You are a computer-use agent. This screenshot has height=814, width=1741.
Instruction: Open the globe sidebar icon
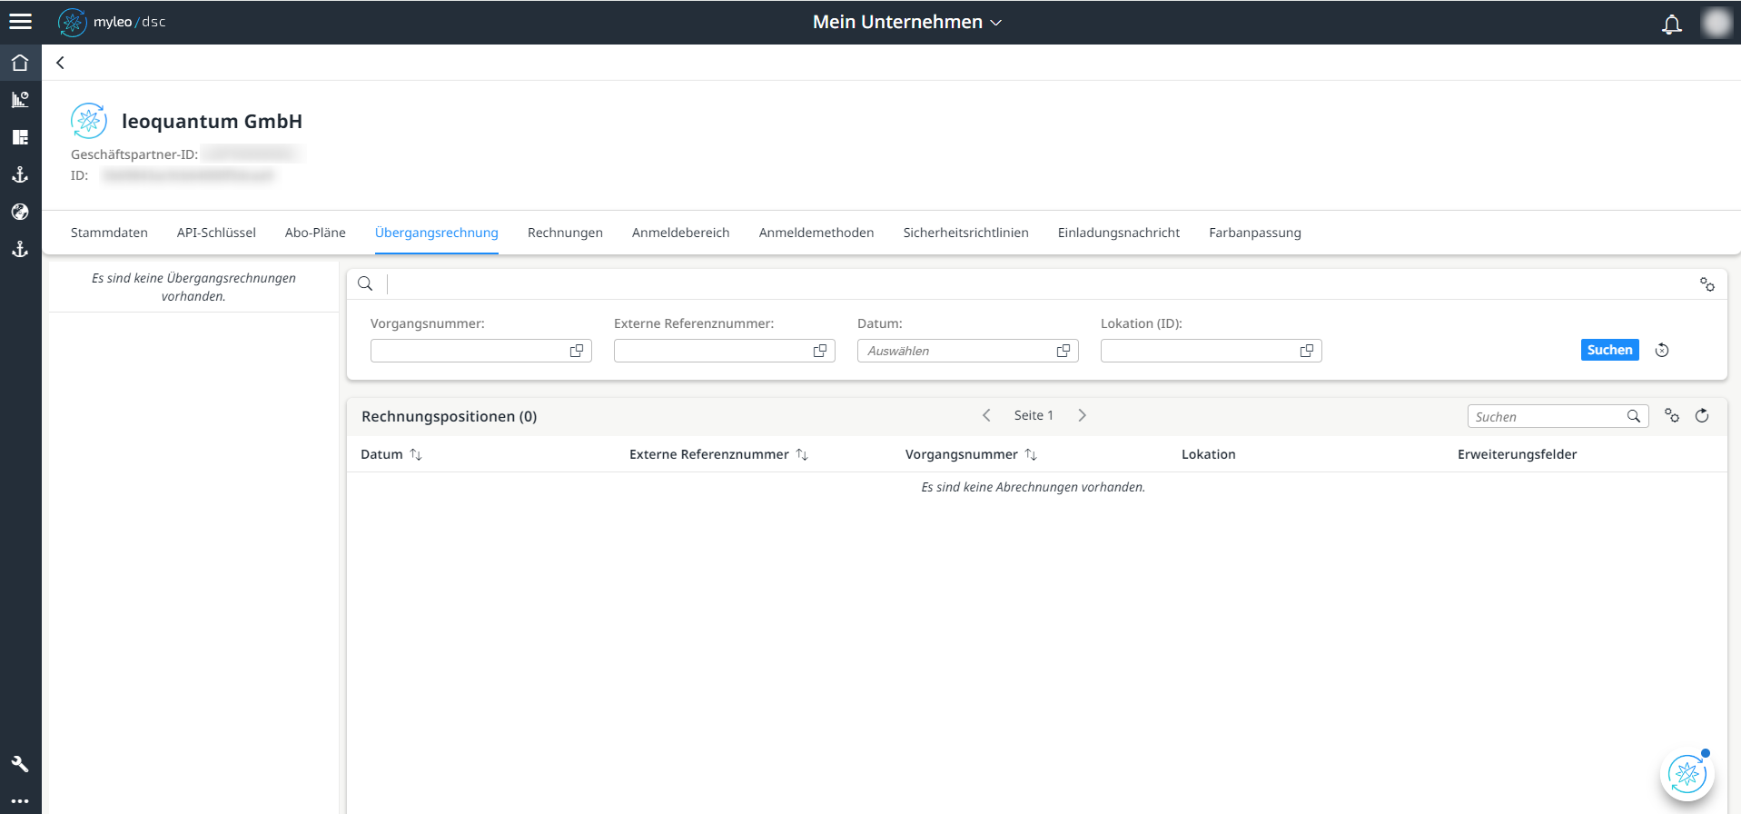point(20,212)
